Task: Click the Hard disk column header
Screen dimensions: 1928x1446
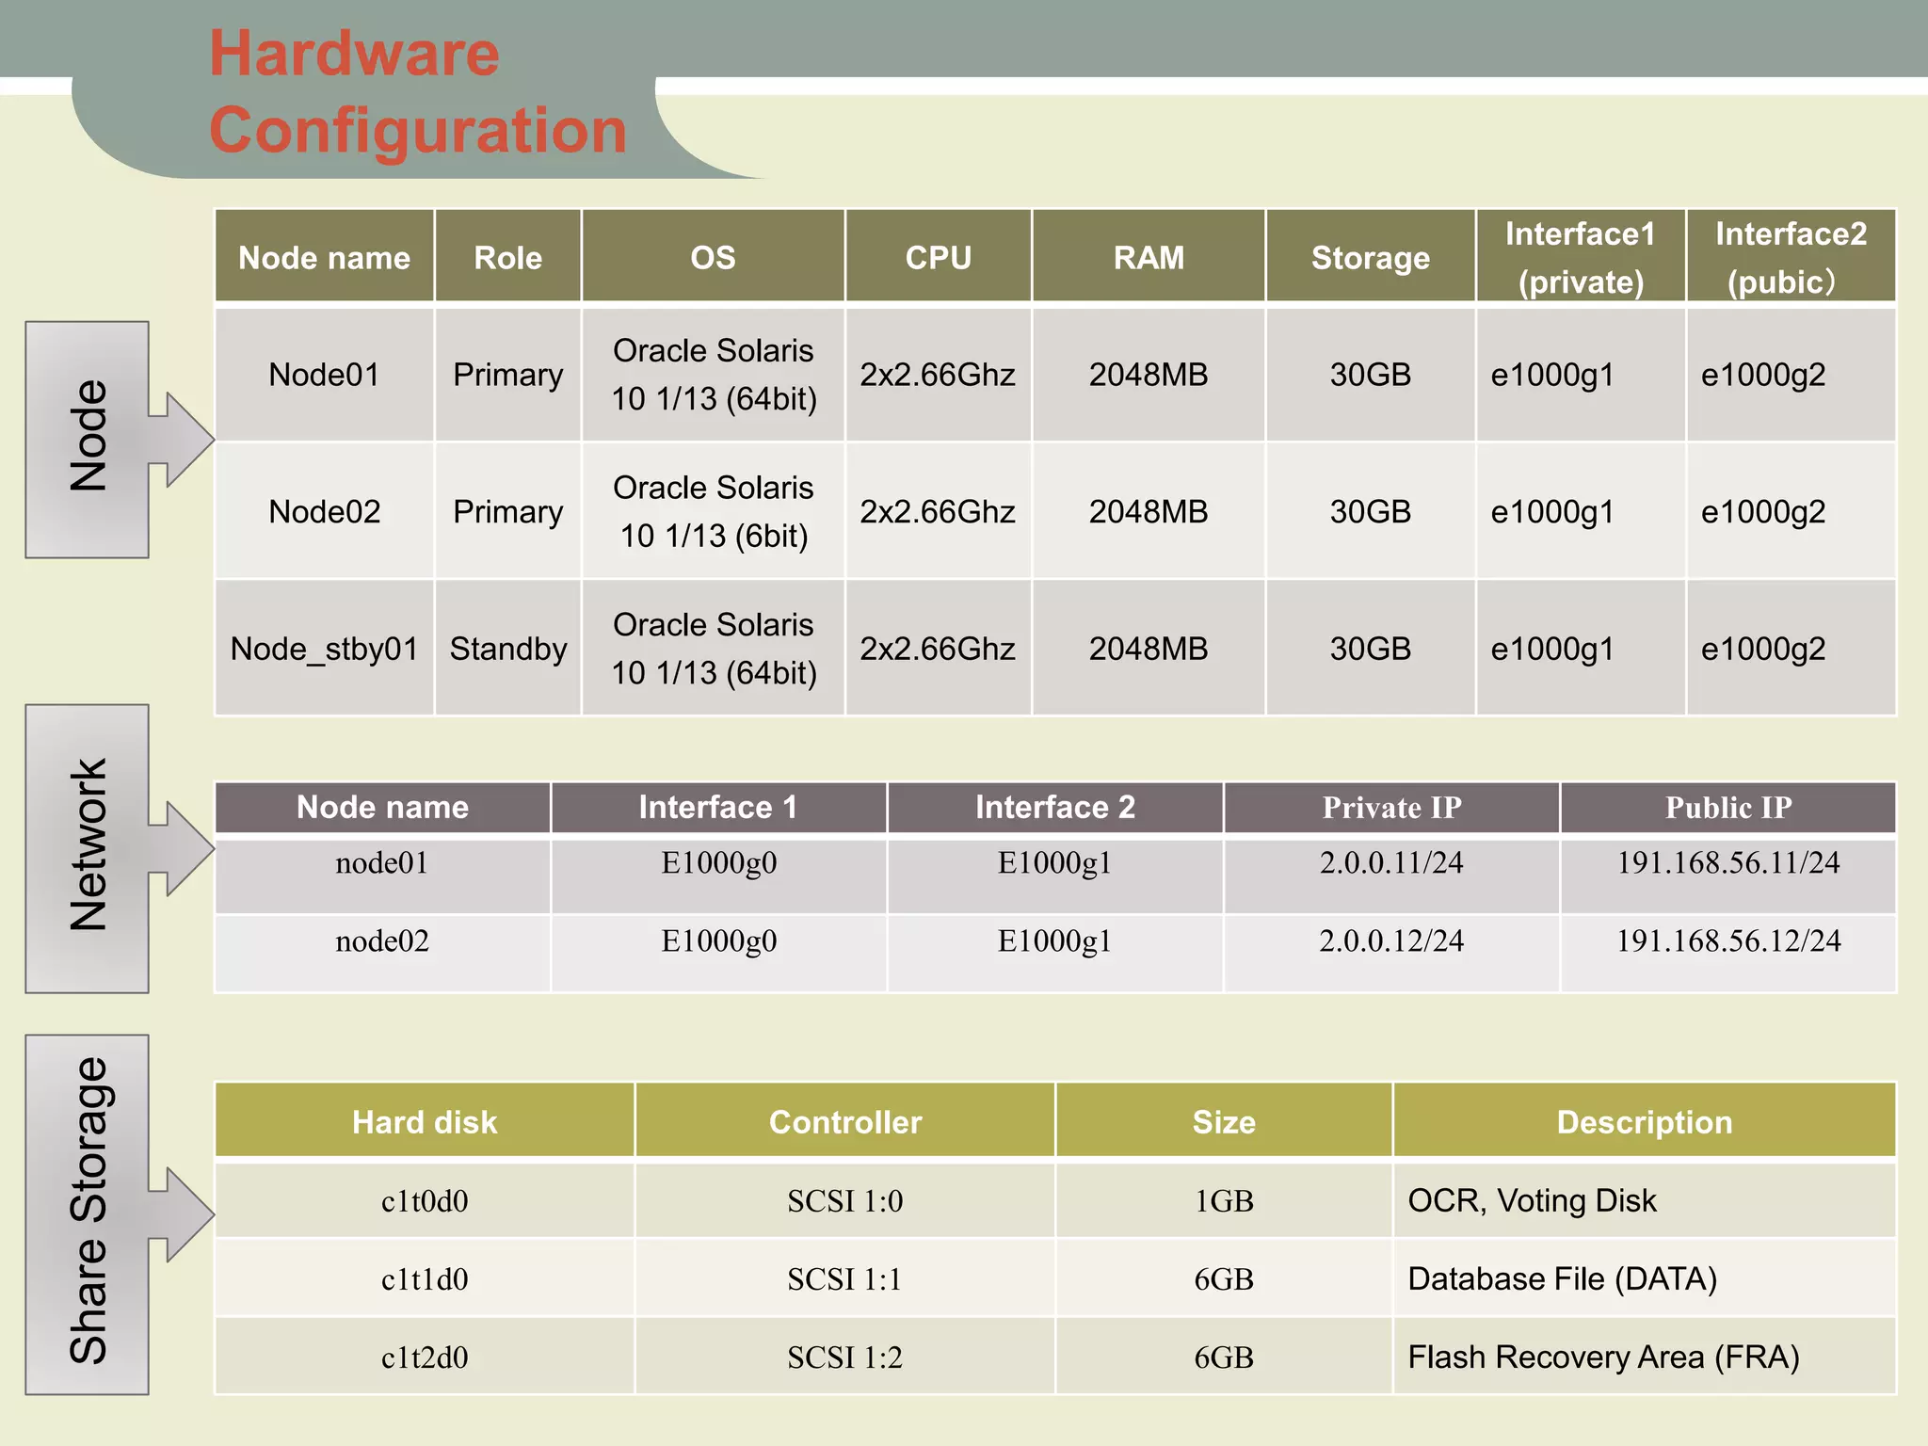Action: 425,1121
